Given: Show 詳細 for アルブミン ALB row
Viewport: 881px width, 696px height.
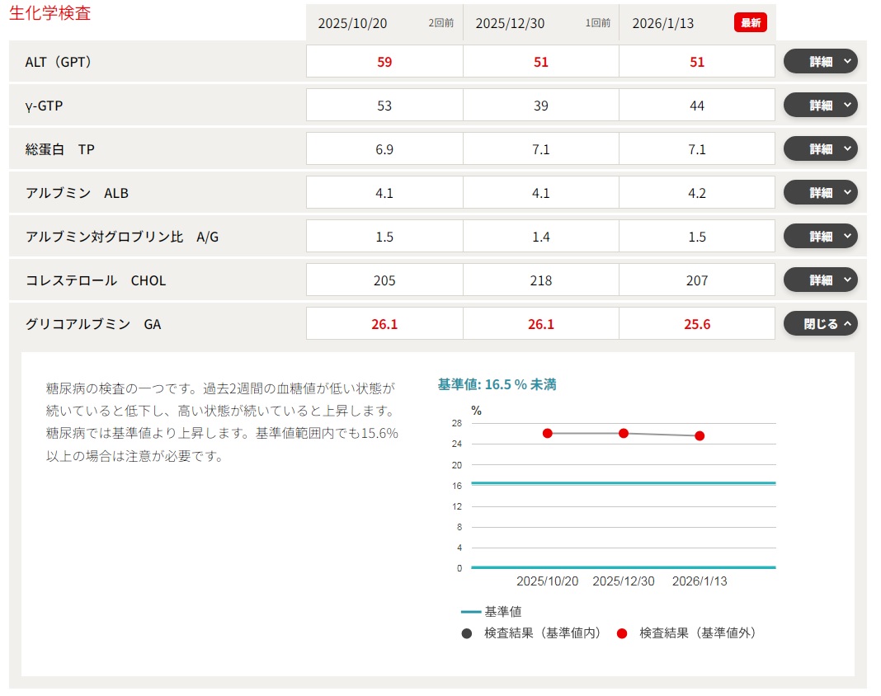Looking at the screenshot, I should click(x=820, y=193).
